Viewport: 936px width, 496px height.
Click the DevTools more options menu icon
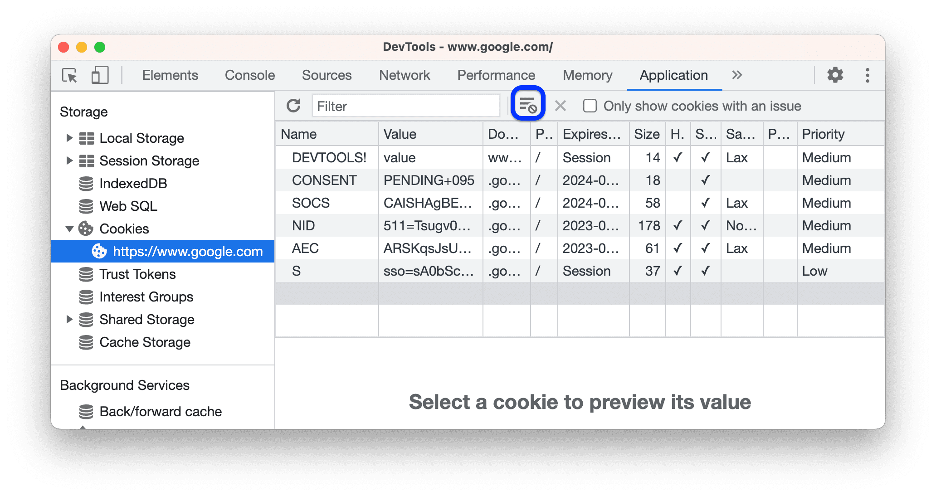tap(866, 76)
